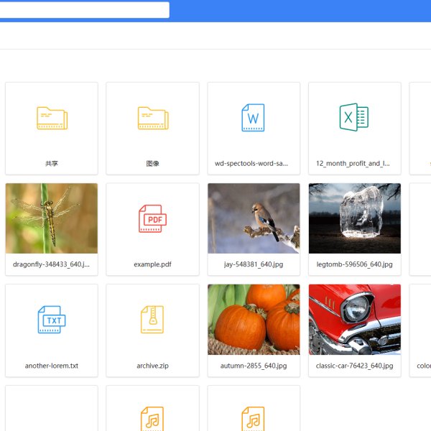Open the 共享 shared folder icon
Viewport: 431px width, 431px height.
coord(52,118)
